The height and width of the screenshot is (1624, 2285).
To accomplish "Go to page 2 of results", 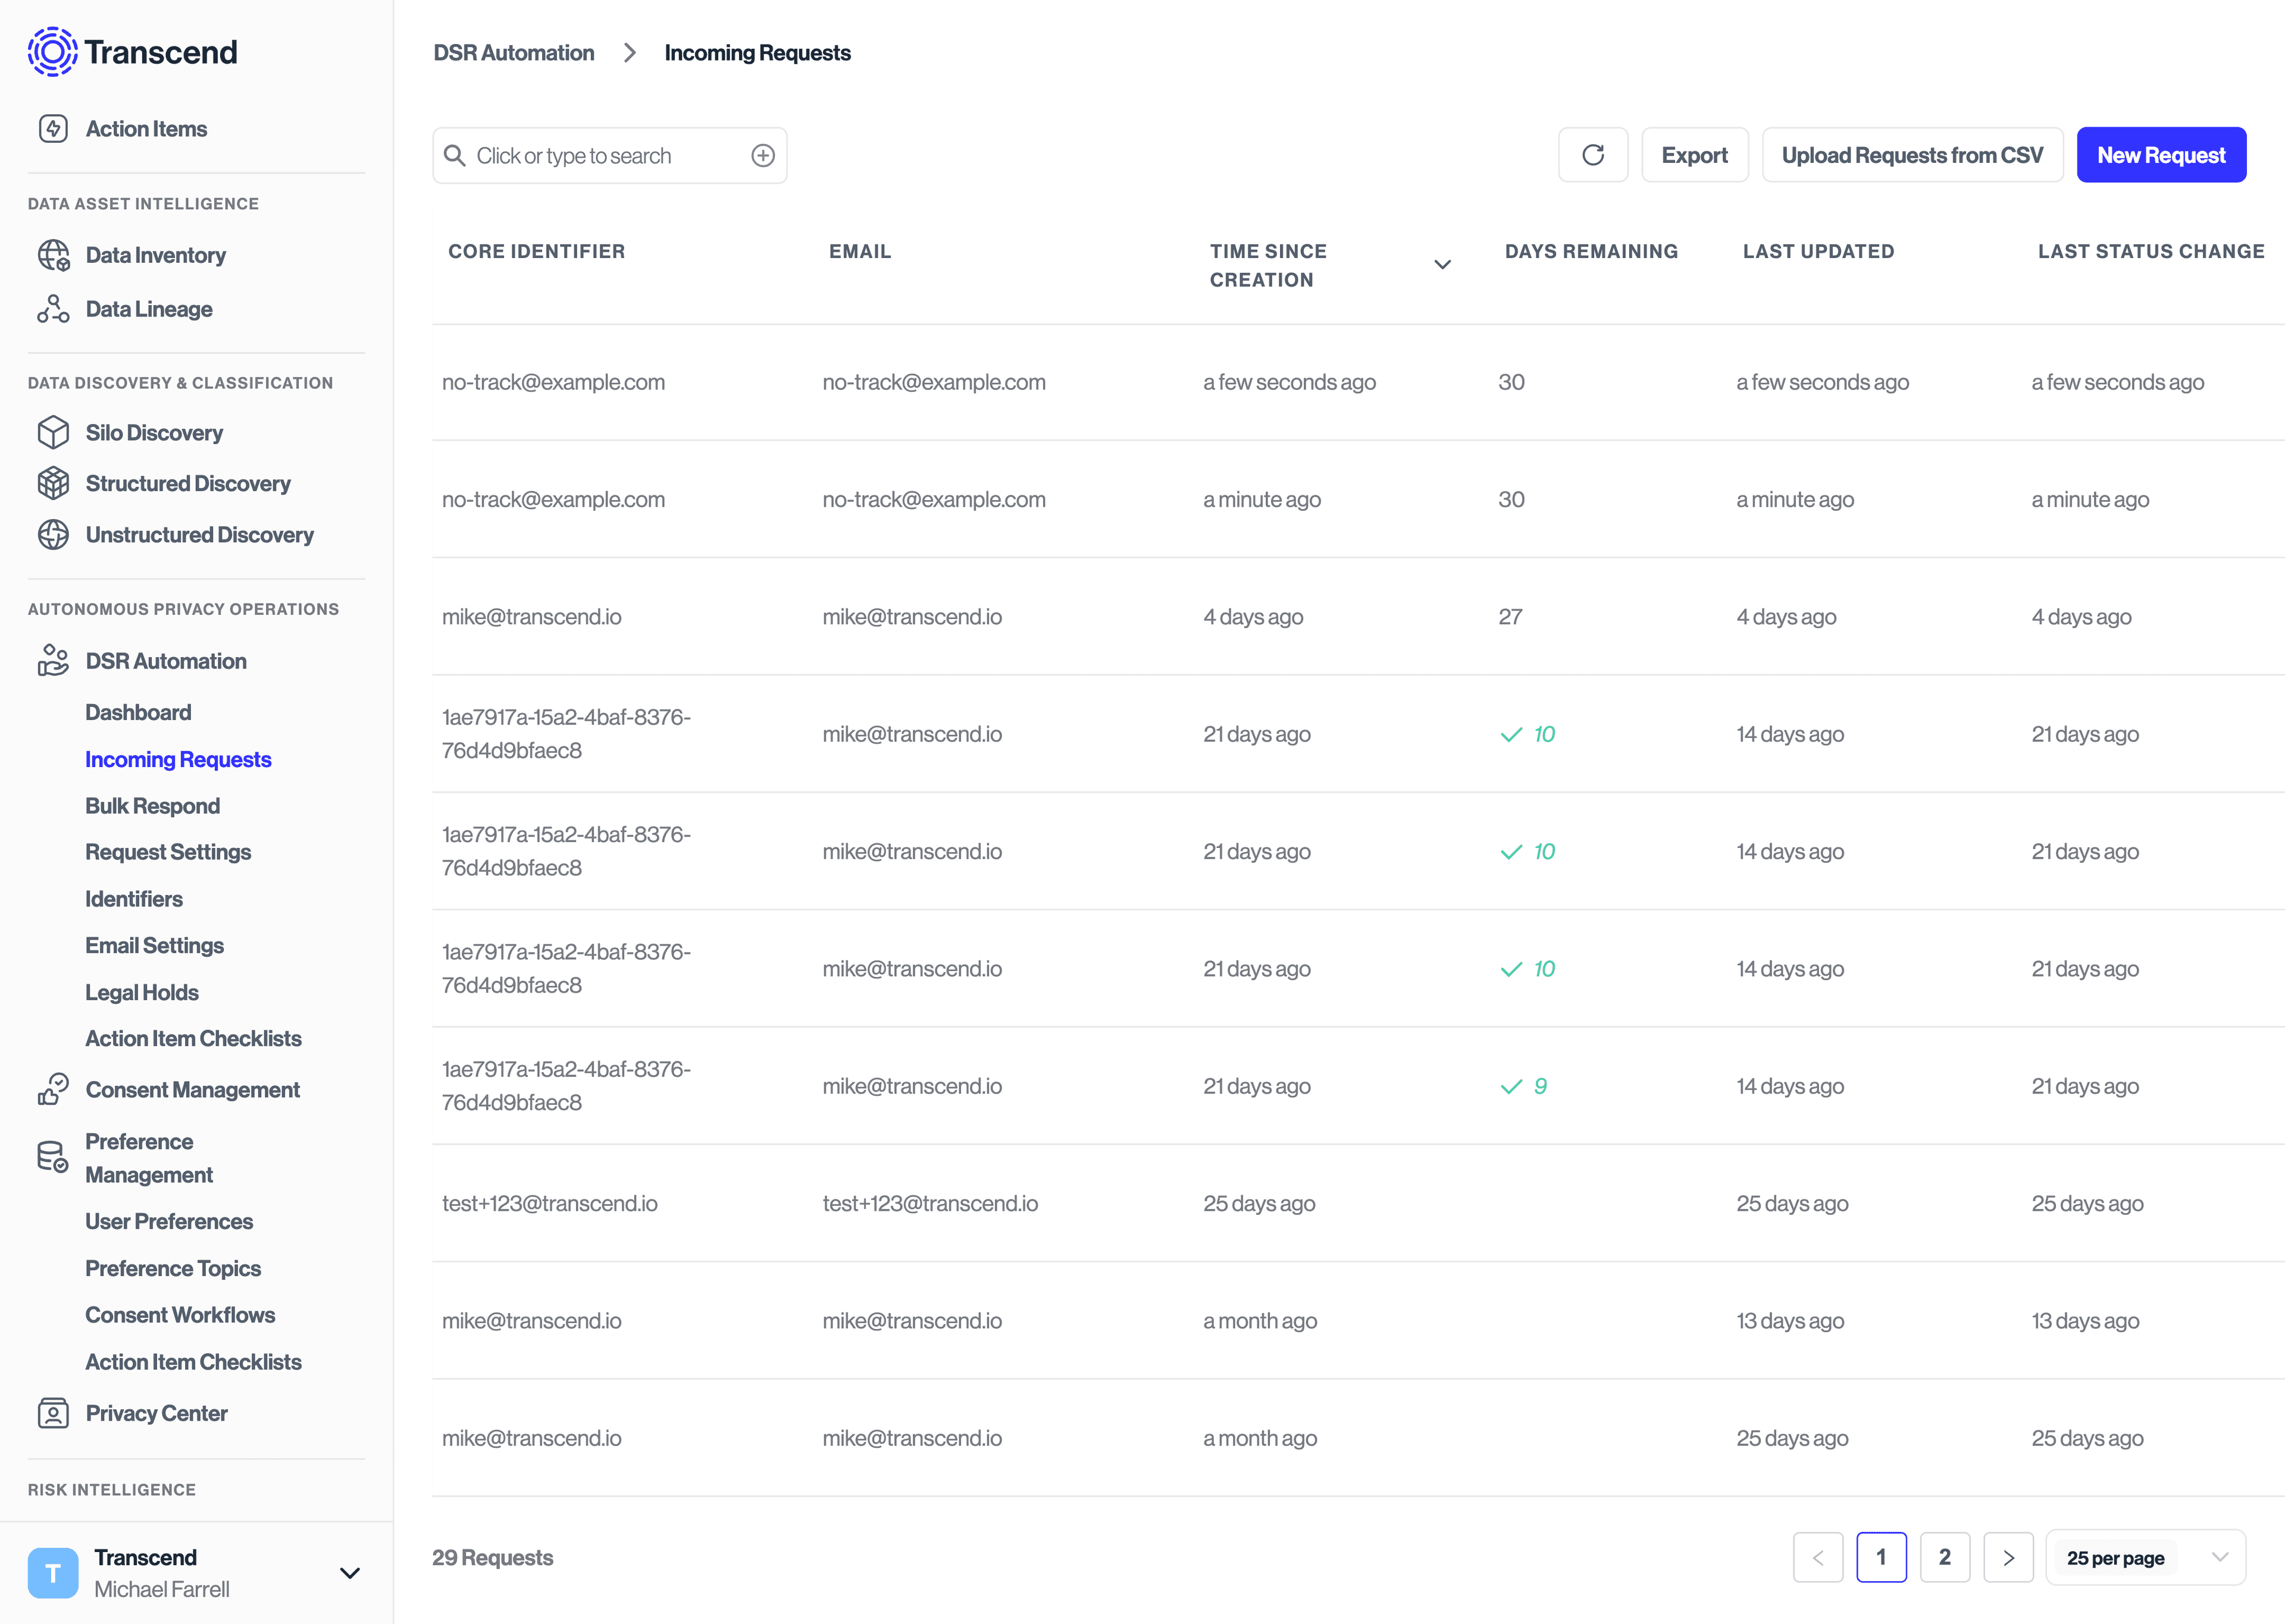I will [x=1945, y=1557].
